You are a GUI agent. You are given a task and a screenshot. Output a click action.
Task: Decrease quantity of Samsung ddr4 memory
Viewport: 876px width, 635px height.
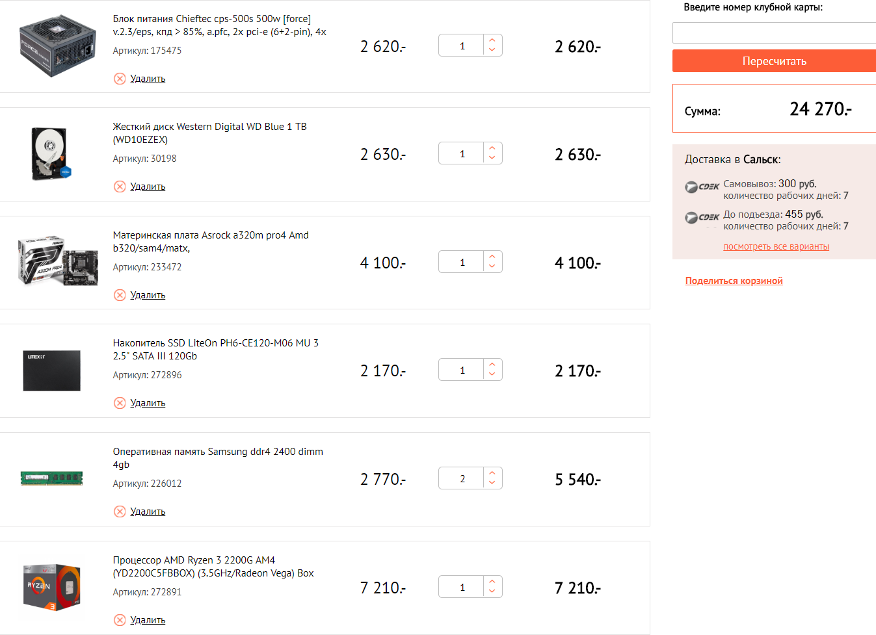(492, 483)
